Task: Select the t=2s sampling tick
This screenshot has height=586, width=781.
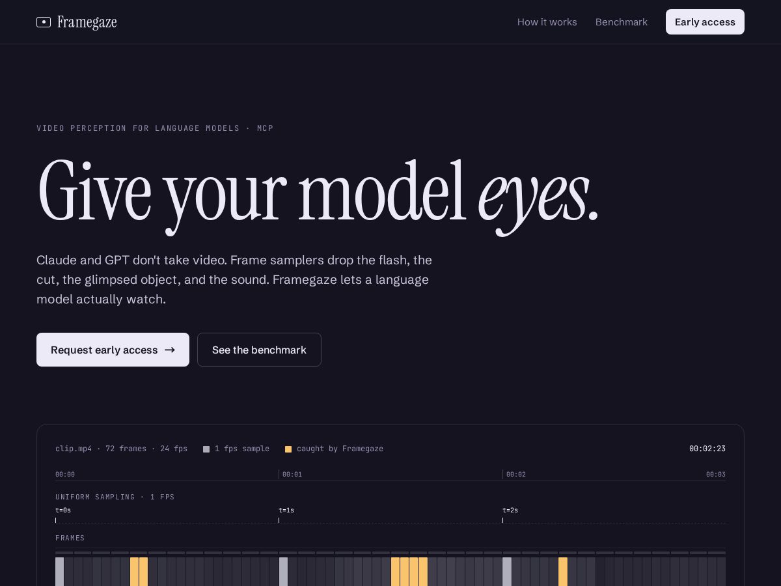Action: pyautogui.click(x=510, y=514)
